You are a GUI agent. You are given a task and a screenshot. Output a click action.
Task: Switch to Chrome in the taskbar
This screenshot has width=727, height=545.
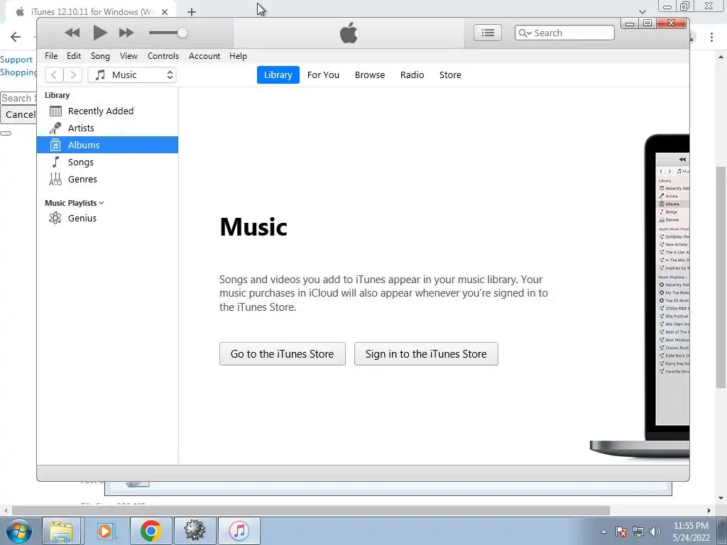tap(151, 531)
